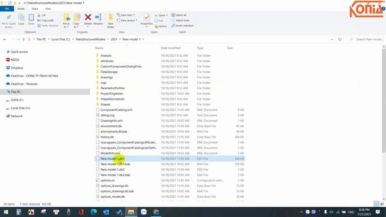386x217 pixels.
Task: Click the Edit ribbon command
Action: point(159,20)
